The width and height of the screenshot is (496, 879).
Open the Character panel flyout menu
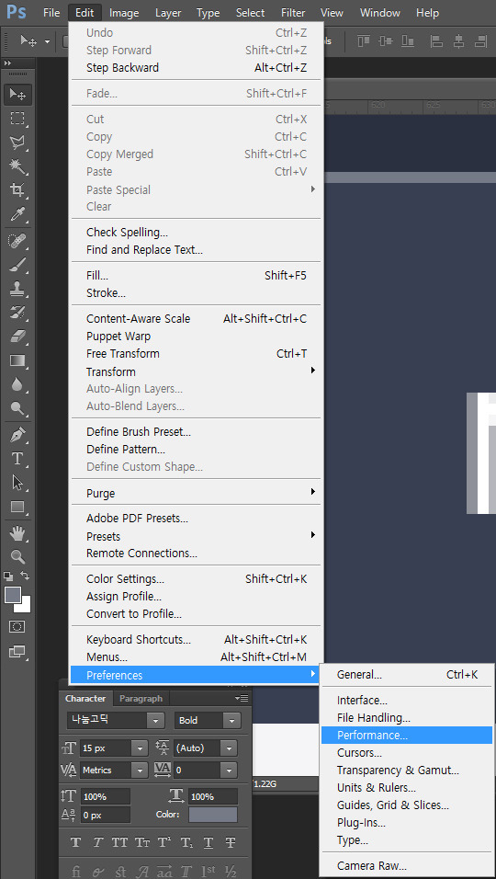(x=242, y=699)
